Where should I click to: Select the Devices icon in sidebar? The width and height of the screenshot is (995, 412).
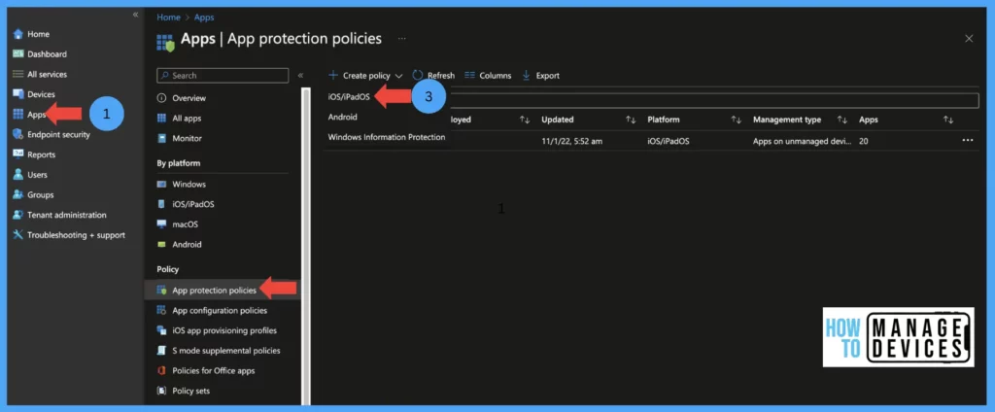(17, 94)
